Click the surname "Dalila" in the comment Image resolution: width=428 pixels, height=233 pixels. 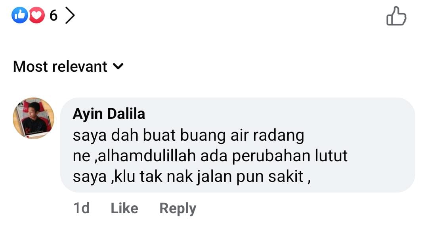[126, 113]
